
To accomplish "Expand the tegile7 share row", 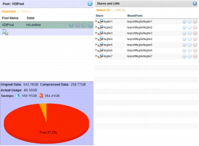I will [96, 56].
